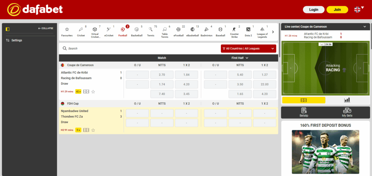Image resolution: width=372 pixels, height=176 pixels.
Task: Favourite the Nyambadwe United match
Action: pos(93,130)
